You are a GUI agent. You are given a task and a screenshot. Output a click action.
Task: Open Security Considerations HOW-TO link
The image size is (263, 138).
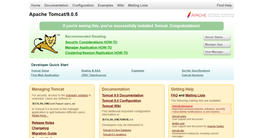point(91,42)
